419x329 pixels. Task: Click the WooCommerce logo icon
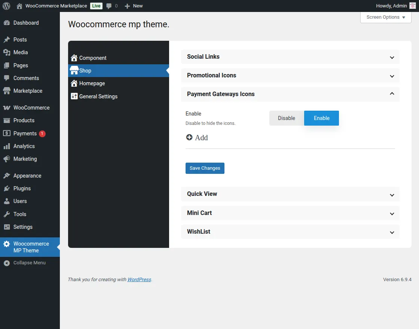point(7,108)
